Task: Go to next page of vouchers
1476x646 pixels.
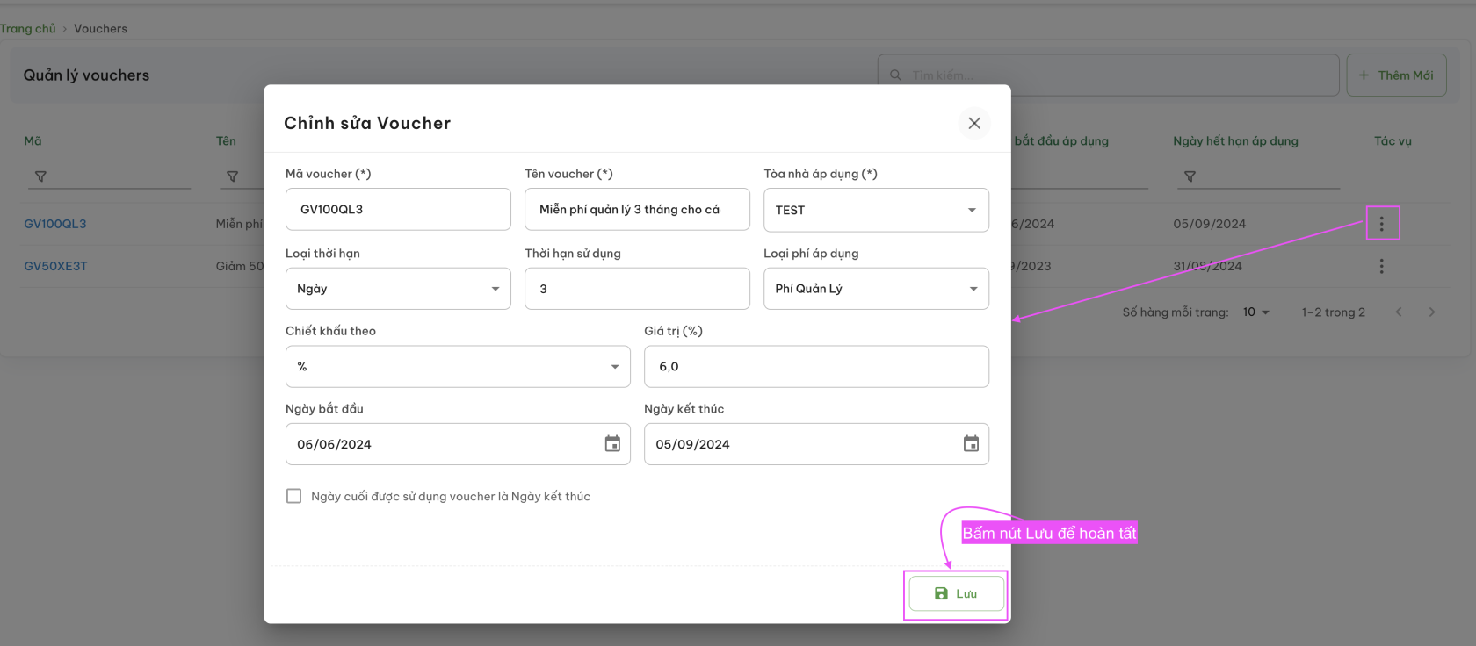Action: click(1432, 312)
